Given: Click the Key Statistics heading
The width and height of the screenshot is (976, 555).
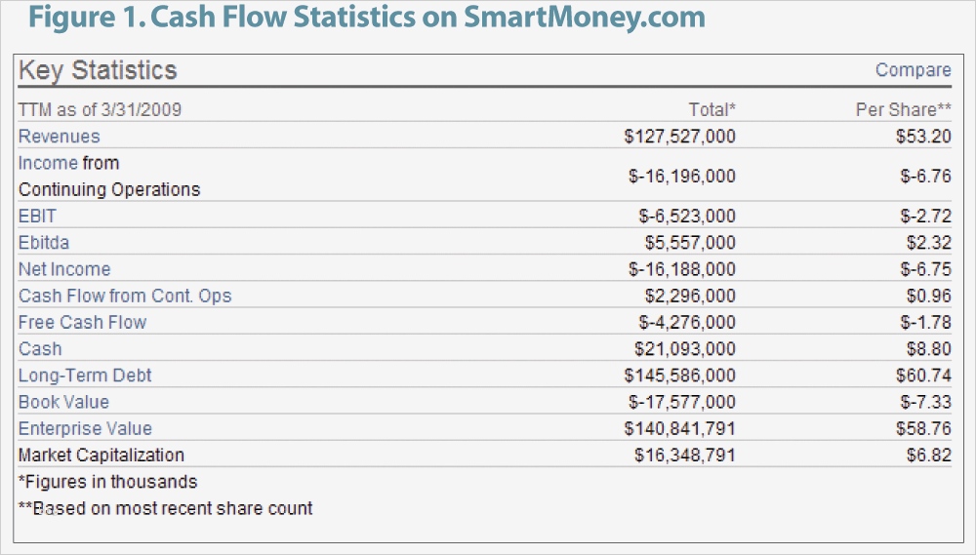Looking at the screenshot, I should coord(98,70).
